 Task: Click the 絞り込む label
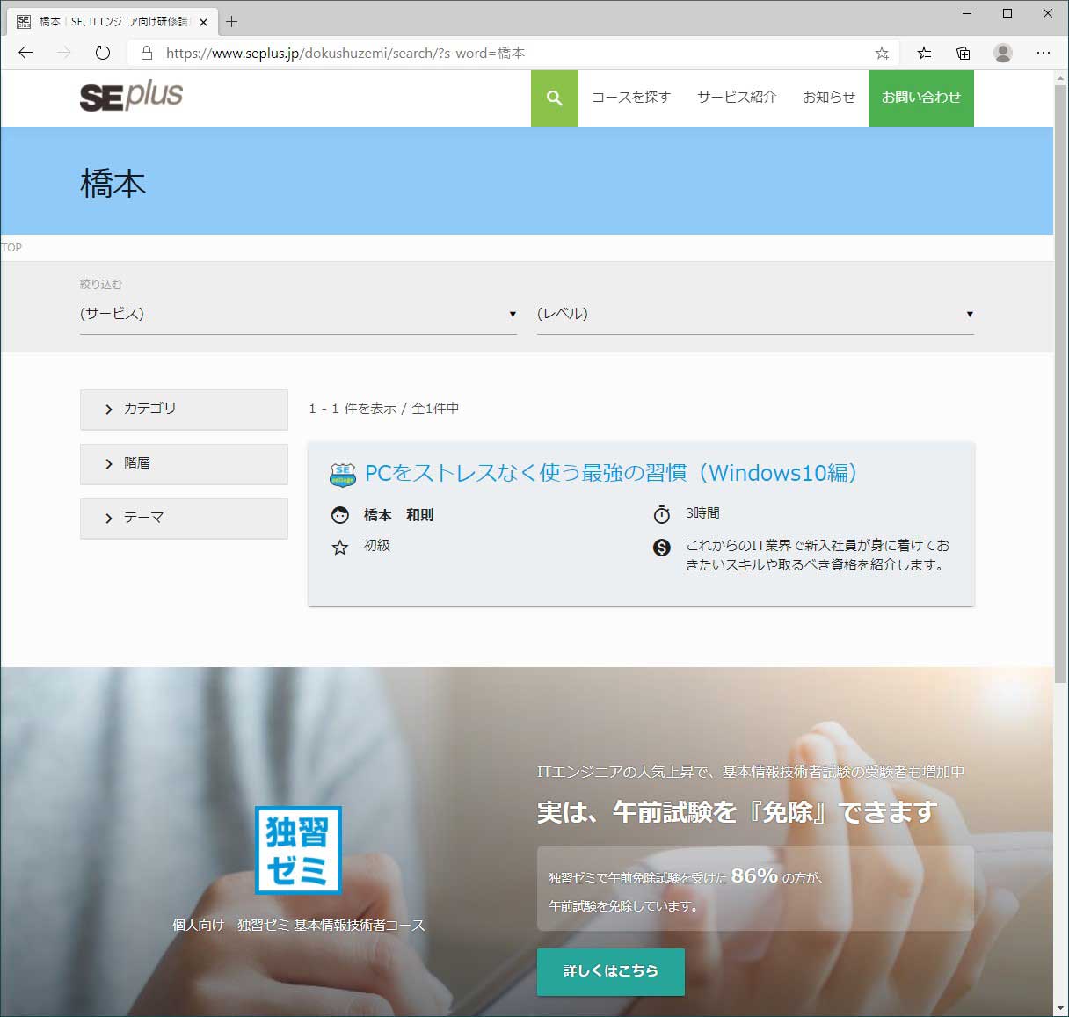point(101,285)
